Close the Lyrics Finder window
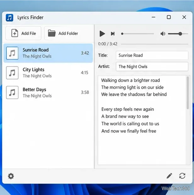Viewport: 194px width, 195px height. [x=184, y=17]
